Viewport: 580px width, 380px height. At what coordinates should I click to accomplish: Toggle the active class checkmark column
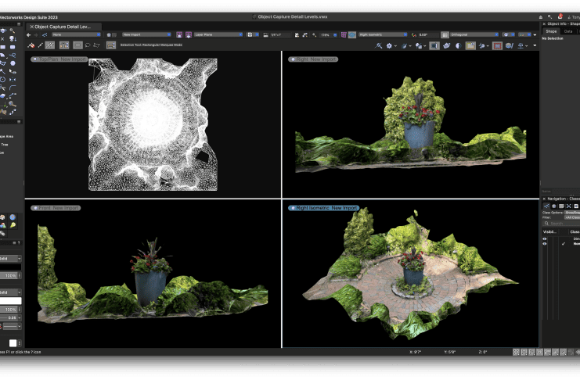(563, 244)
